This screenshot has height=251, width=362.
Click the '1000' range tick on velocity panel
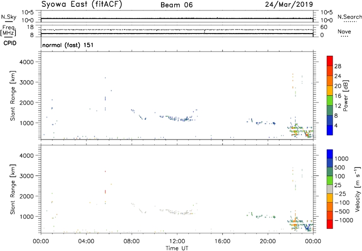click(27, 217)
